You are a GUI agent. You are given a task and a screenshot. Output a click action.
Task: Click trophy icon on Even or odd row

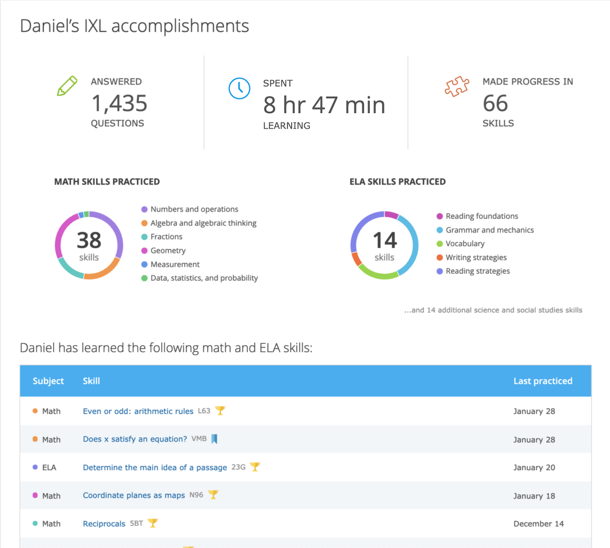pyautogui.click(x=220, y=411)
